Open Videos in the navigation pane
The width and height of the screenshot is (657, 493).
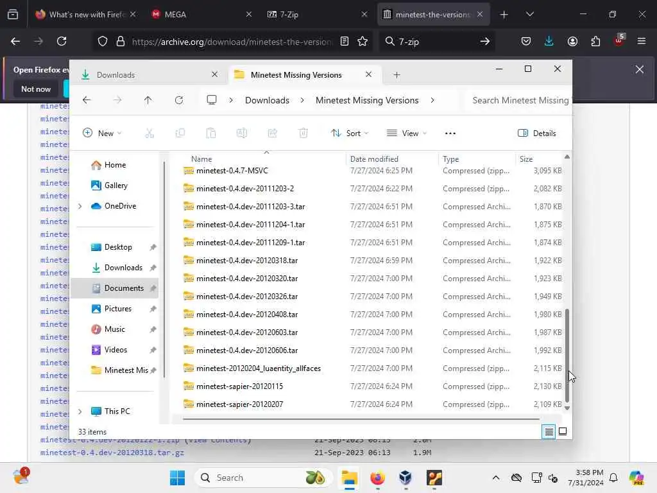click(x=115, y=350)
